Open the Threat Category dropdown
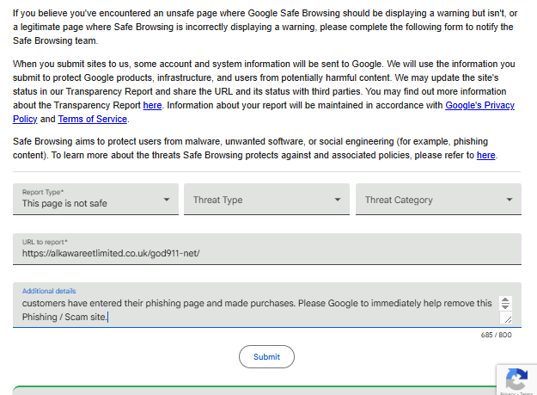Image resolution: width=537 pixels, height=395 pixels. point(438,200)
